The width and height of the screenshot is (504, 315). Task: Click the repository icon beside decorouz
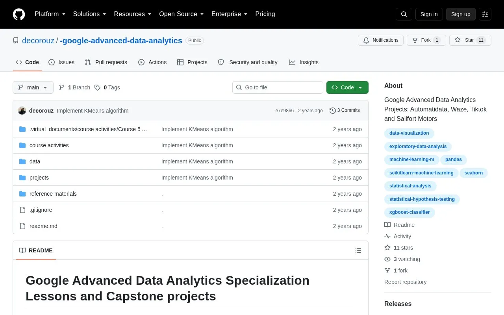coord(16,41)
